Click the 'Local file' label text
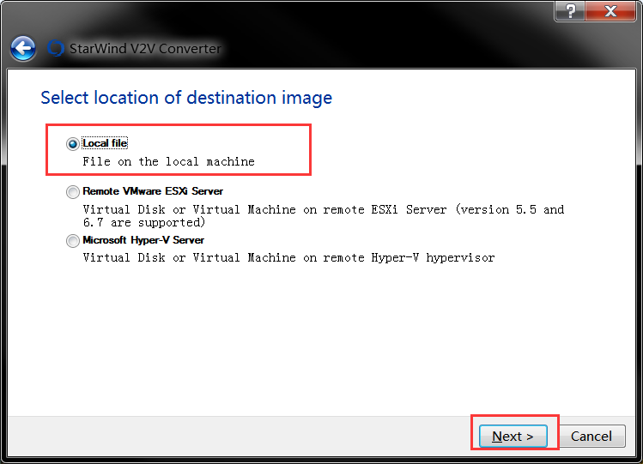 click(105, 143)
